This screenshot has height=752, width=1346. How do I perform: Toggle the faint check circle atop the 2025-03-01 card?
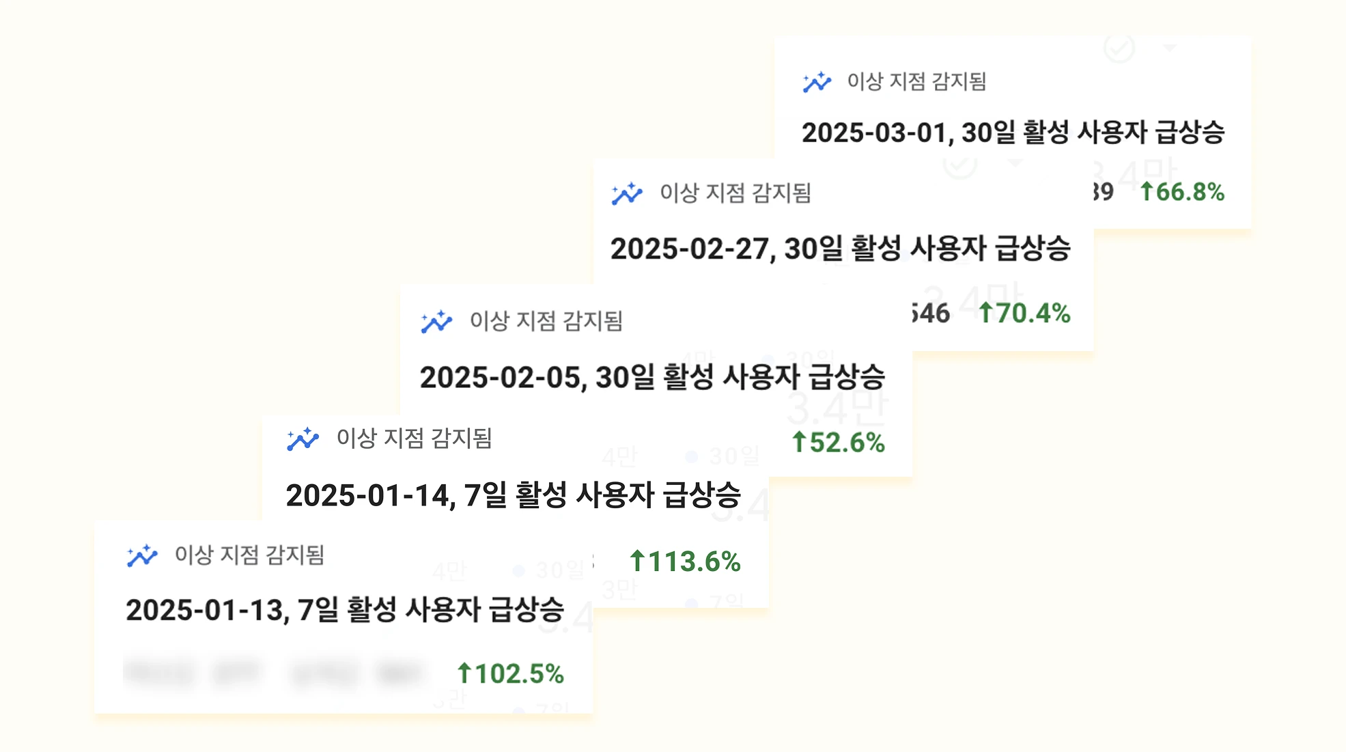[x=1119, y=48]
